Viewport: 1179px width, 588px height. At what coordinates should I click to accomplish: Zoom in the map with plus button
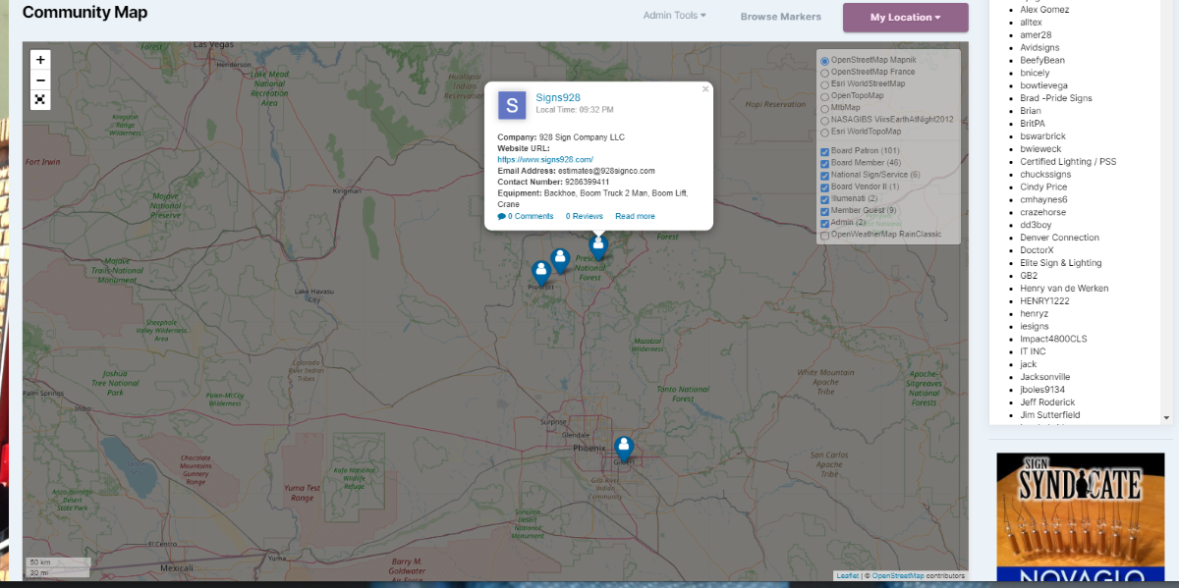(x=40, y=60)
